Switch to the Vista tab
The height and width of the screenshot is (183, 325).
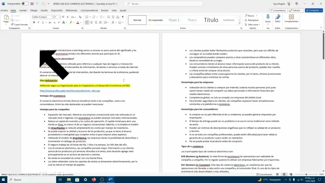coord(114,10)
